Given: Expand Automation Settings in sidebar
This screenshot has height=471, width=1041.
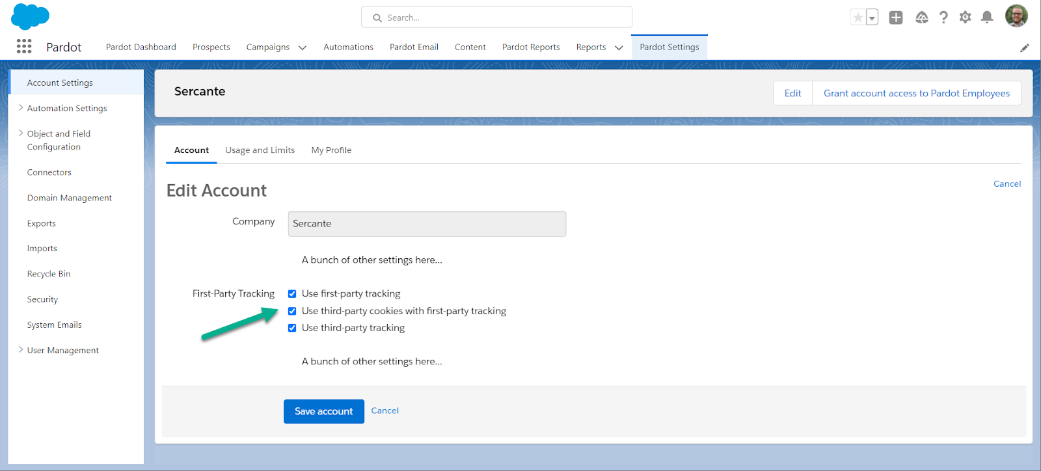Looking at the screenshot, I should tap(21, 108).
